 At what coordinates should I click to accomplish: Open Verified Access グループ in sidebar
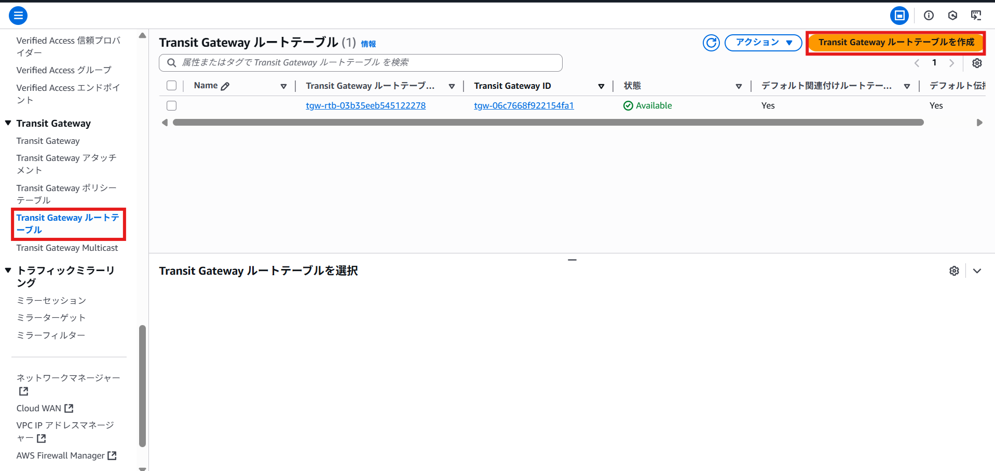[x=64, y=70]
